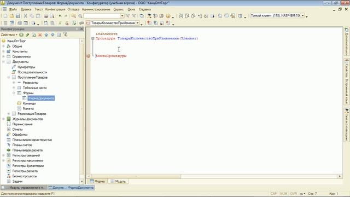
Task: Open the Find magnifier icon
Action: click(80, 16)
